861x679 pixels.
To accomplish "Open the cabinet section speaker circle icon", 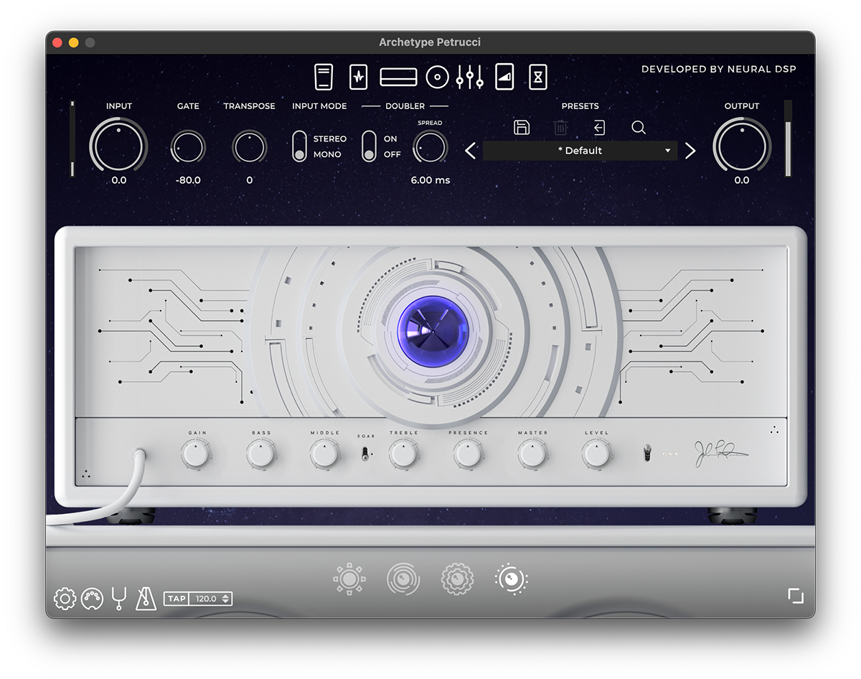I will pyautogui.click(x=437, y=77).
